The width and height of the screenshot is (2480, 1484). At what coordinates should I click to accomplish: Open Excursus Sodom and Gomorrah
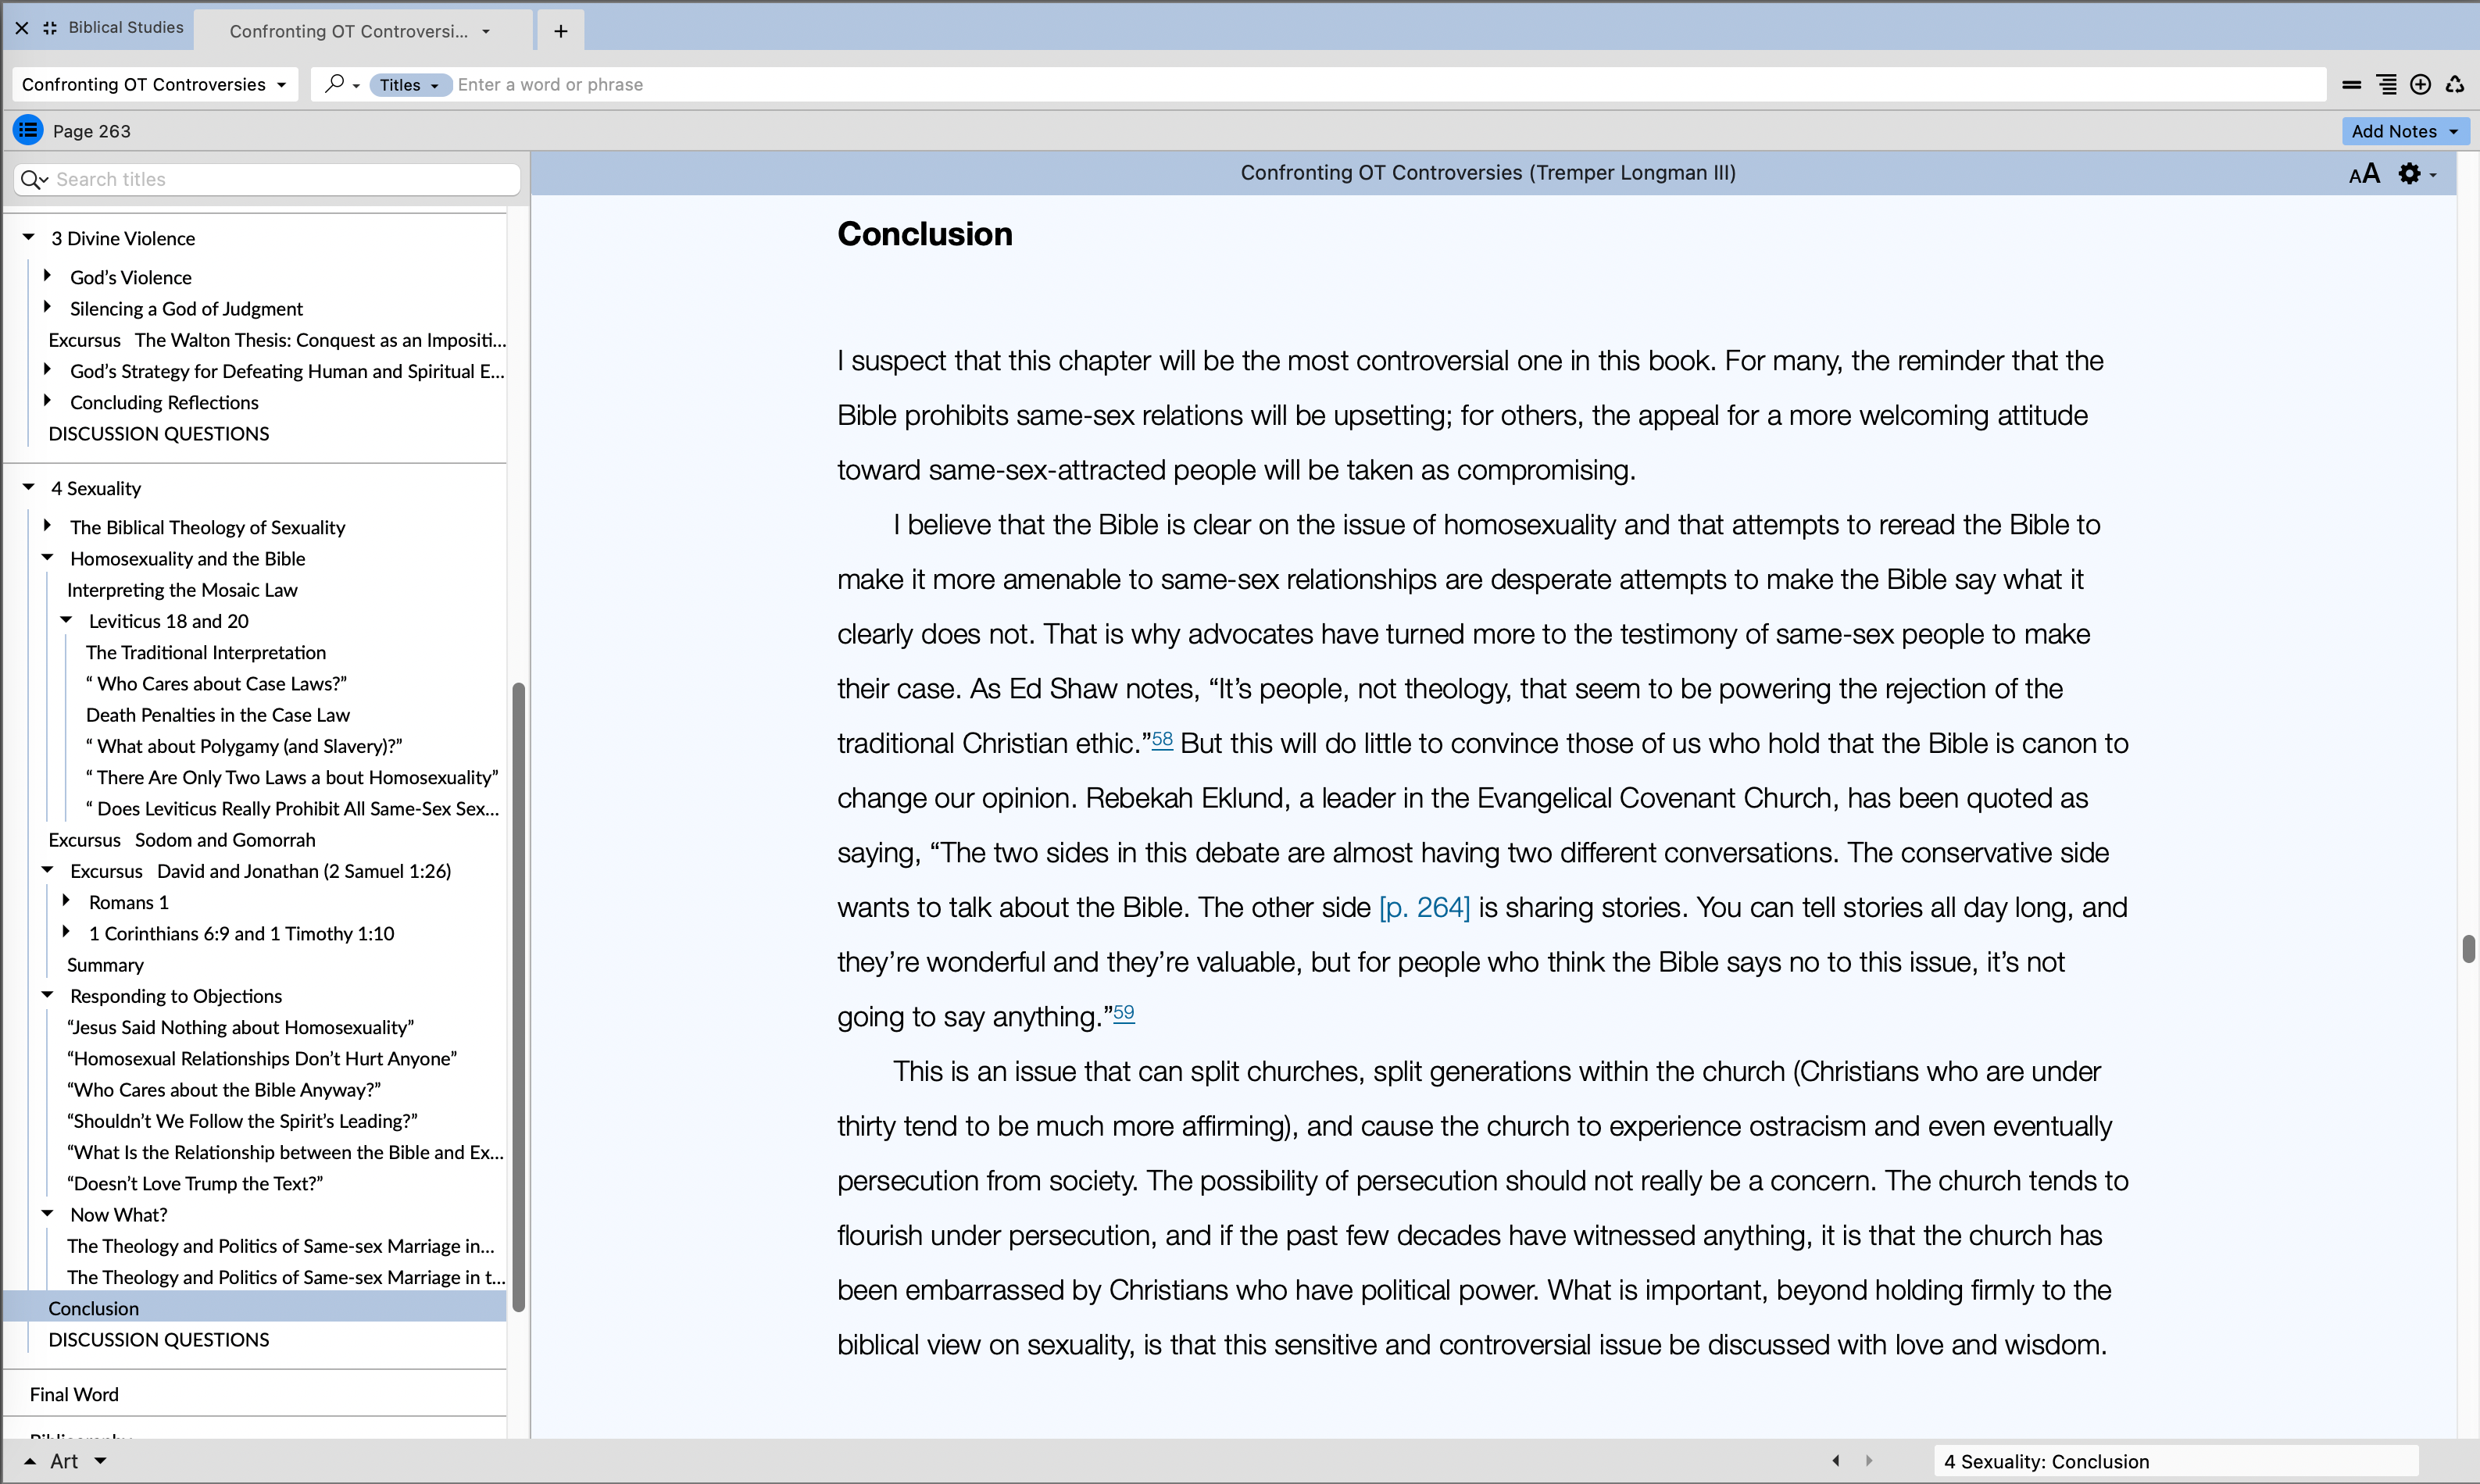point(182,840)
